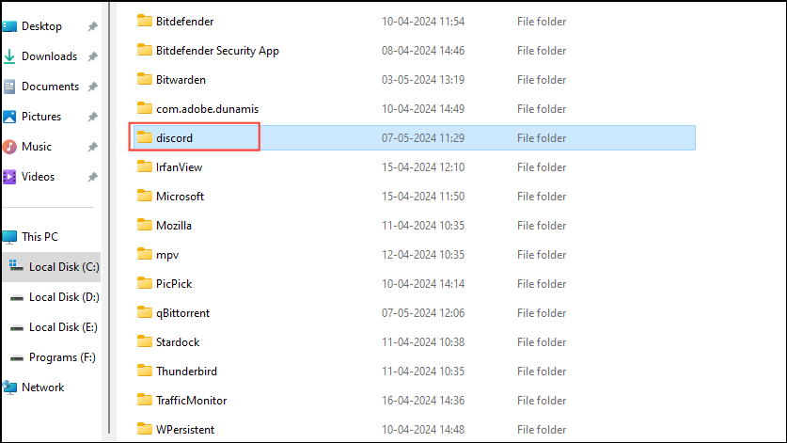Select the Thunderbird folder name
The image size is (787, 443).
point(186,372)
